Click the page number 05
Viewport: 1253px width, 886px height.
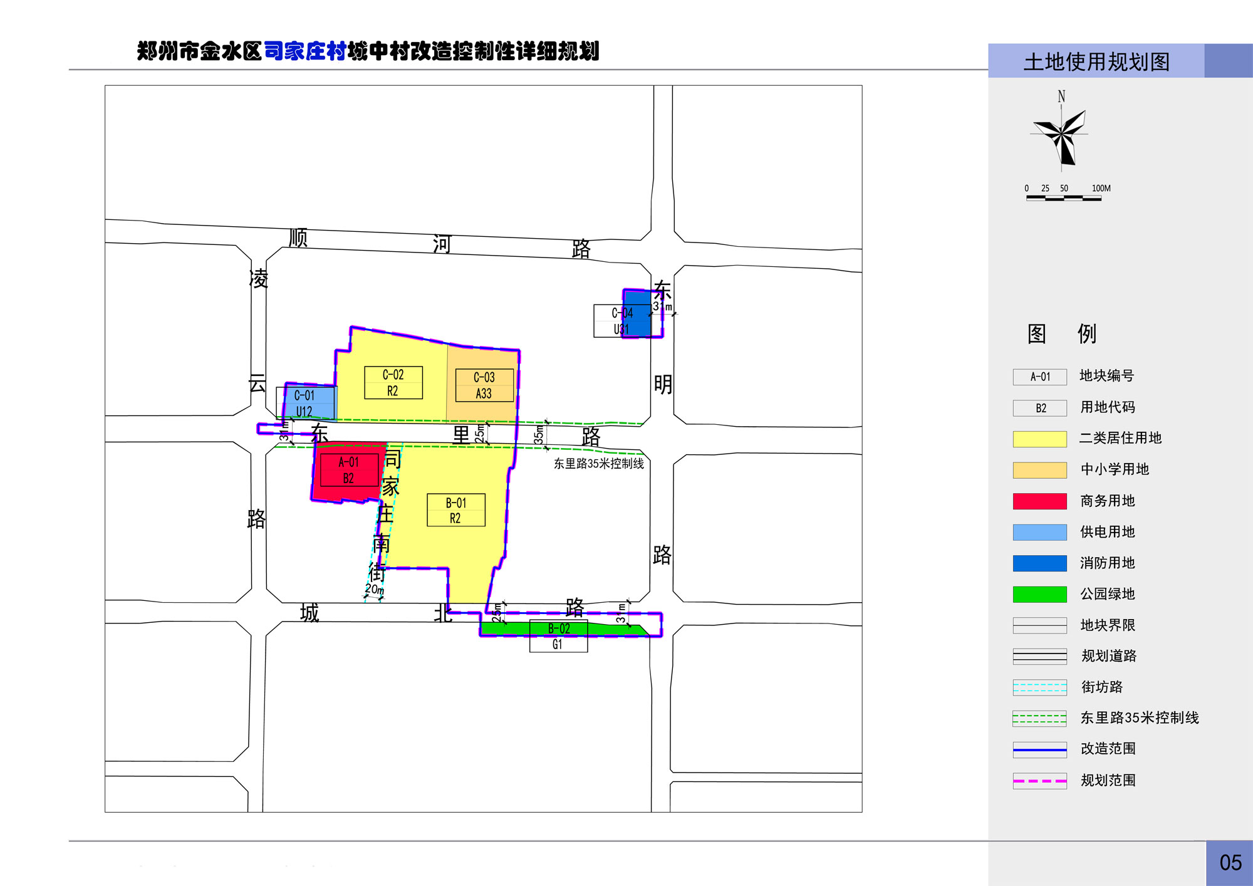coord(1230,863)
